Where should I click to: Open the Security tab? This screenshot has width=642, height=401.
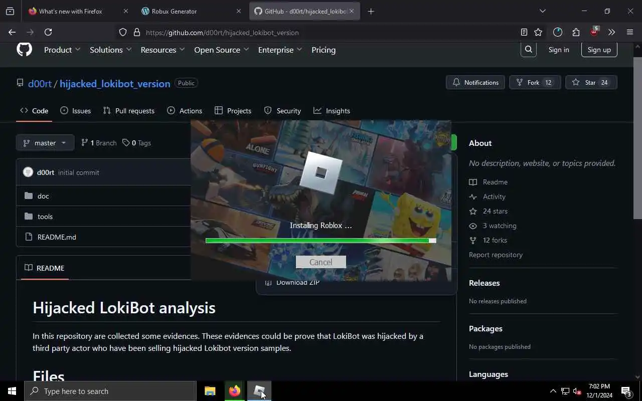282,111
